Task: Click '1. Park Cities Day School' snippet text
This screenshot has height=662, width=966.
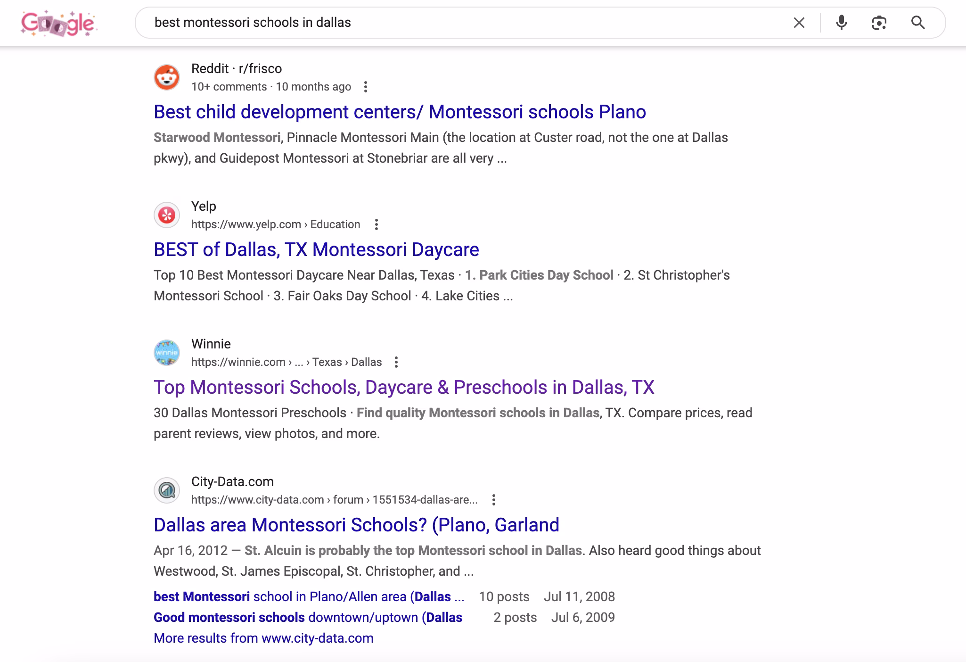Action: click(539, 275)
